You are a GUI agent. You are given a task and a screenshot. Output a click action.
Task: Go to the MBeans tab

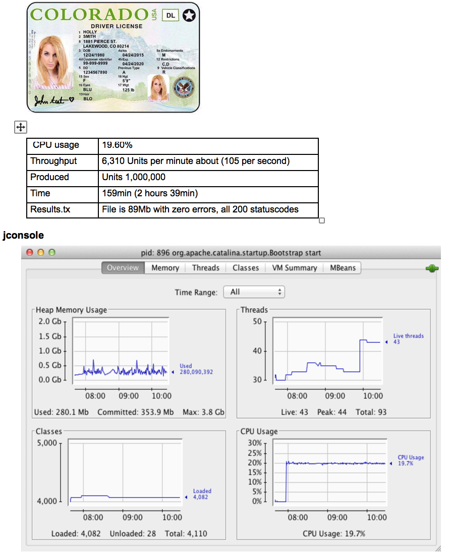tap(343, 268)
